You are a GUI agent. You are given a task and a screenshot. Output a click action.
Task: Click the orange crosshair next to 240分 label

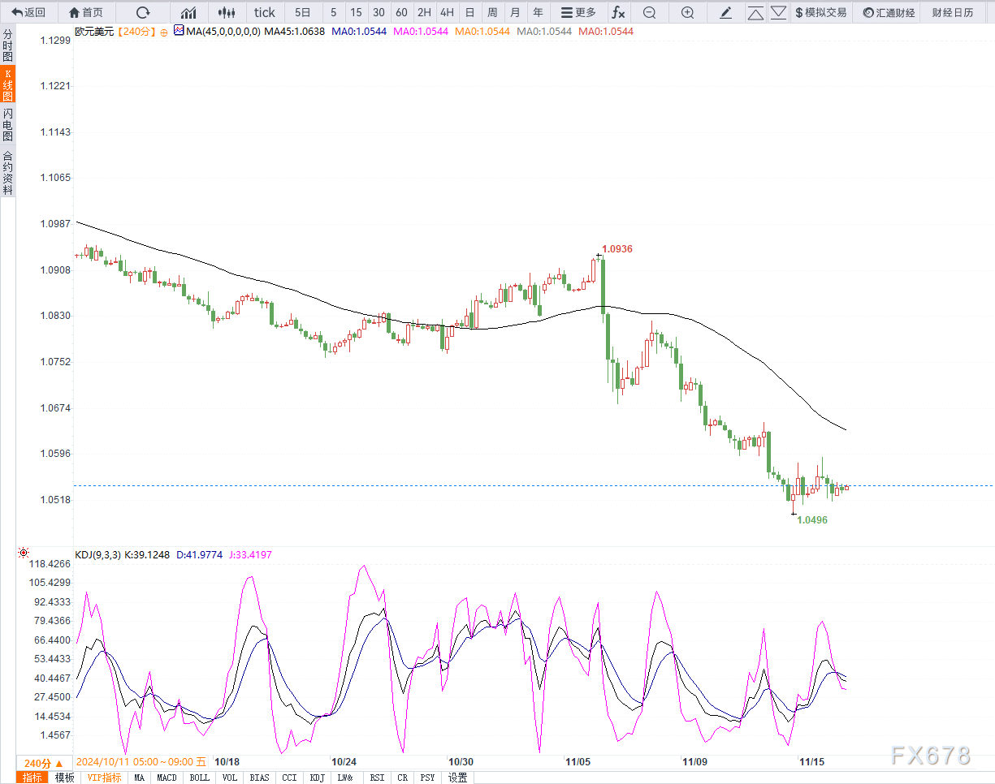coord(163,31)
